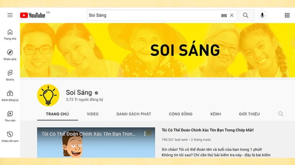295x165 pixels.
Task: Click the 3,73 Tr người đăng ký text
Action: (85, 100)
